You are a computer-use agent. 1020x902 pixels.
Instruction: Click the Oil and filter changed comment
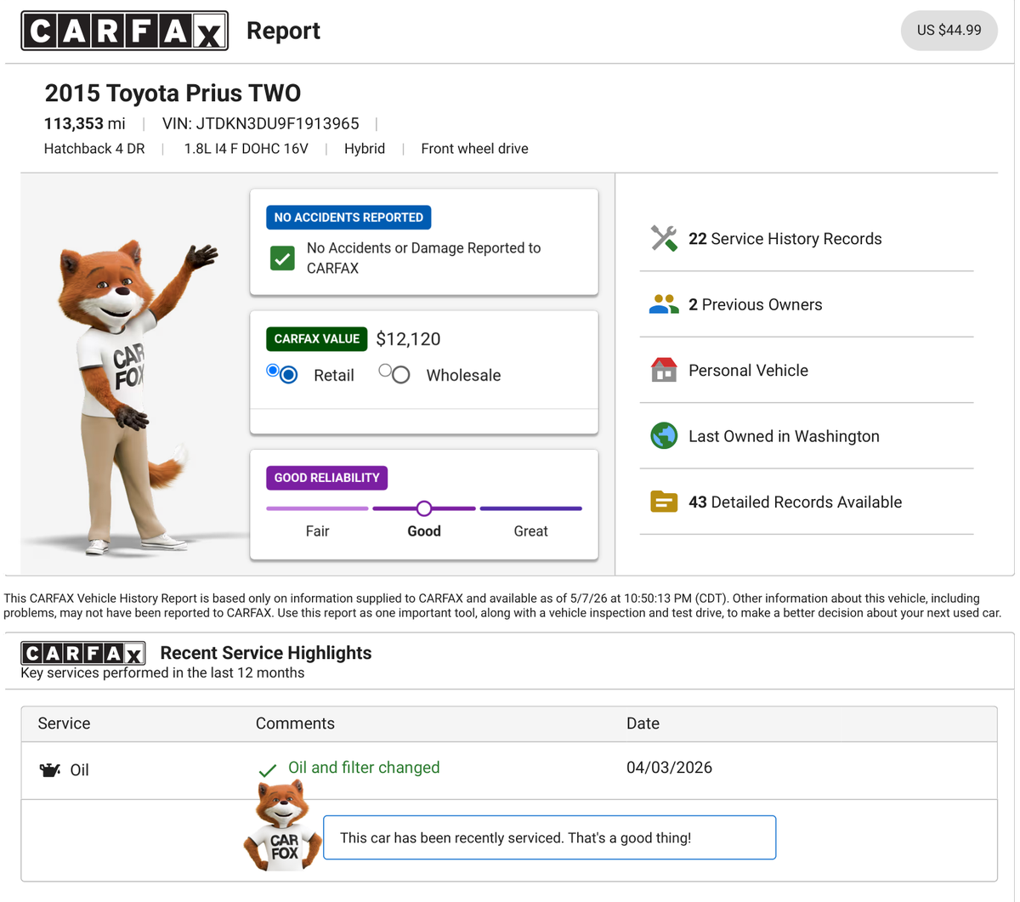(364, 768)
